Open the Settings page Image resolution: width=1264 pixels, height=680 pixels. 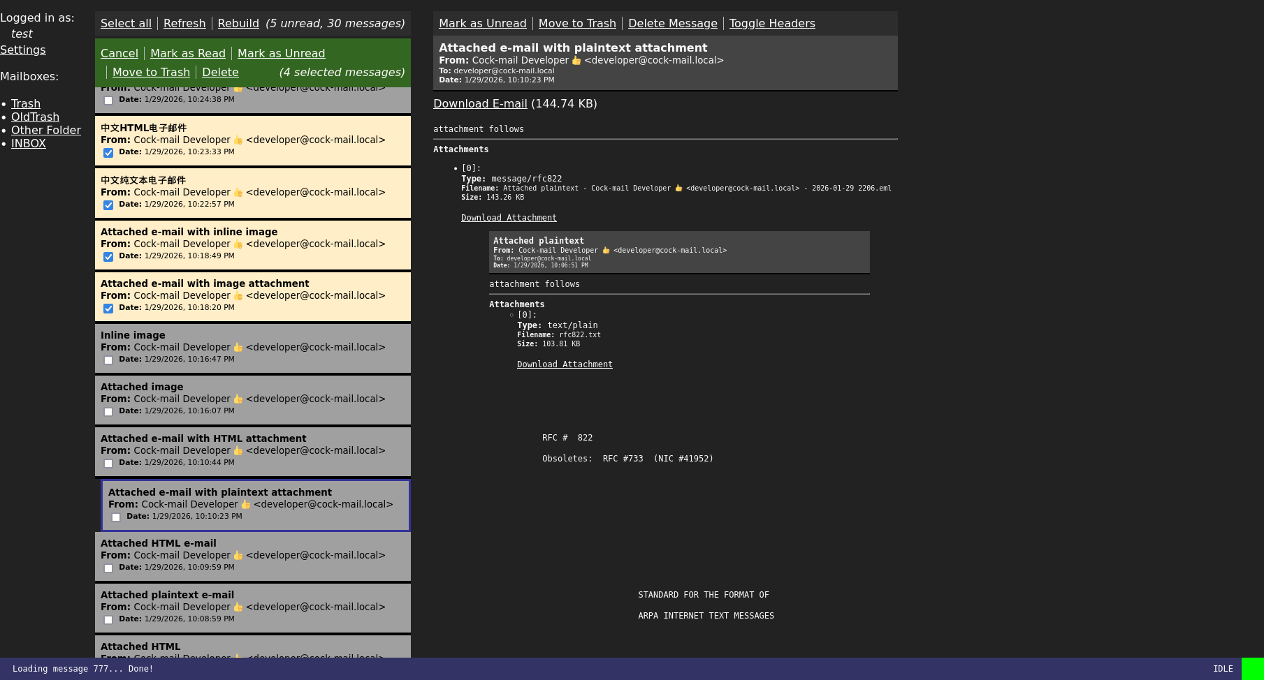(23, 50)
